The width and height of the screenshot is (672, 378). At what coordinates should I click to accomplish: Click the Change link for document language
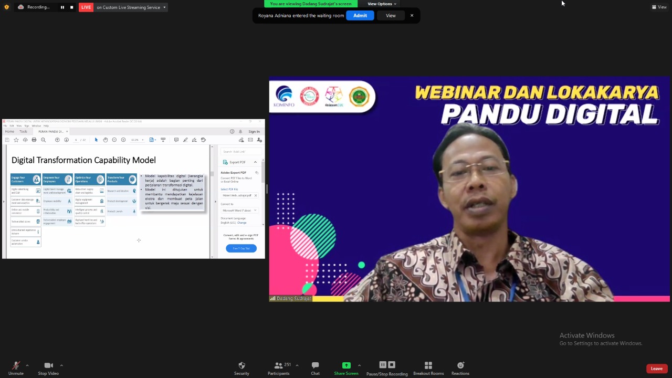click(242, 223)
